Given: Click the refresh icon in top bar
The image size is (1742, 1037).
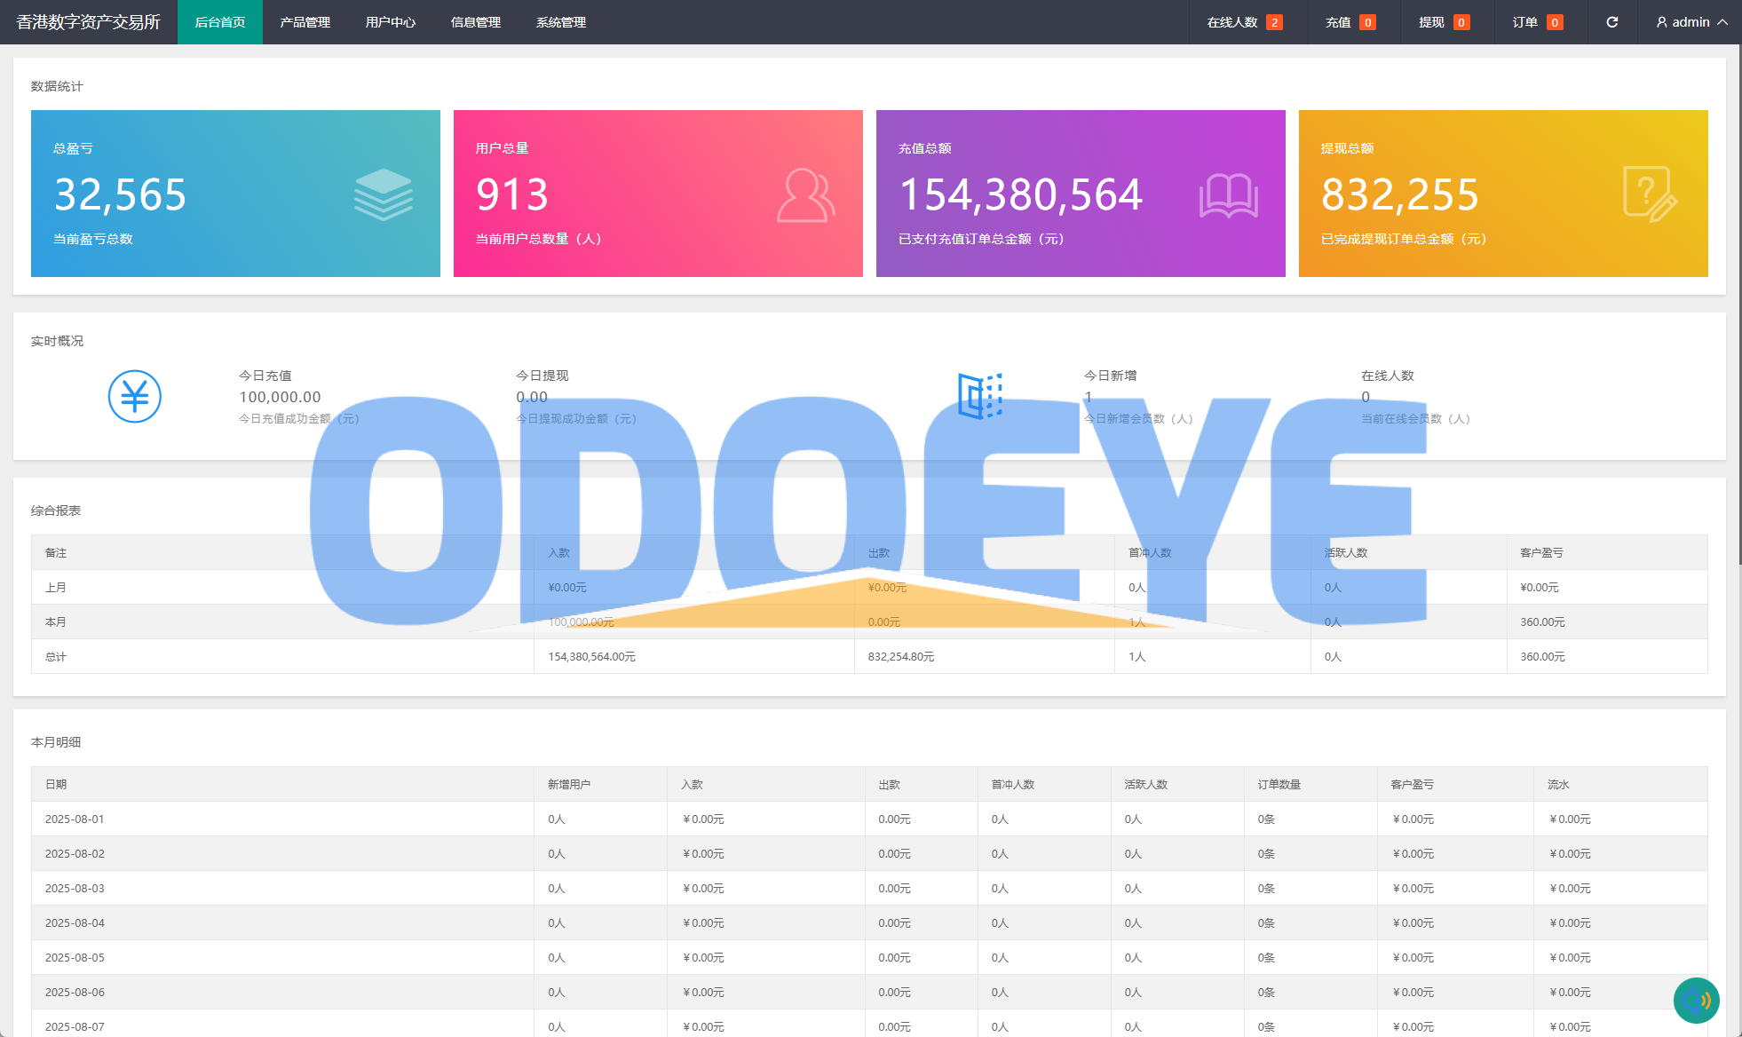Looking at the screenshot, I should (x=1611, y=22).
